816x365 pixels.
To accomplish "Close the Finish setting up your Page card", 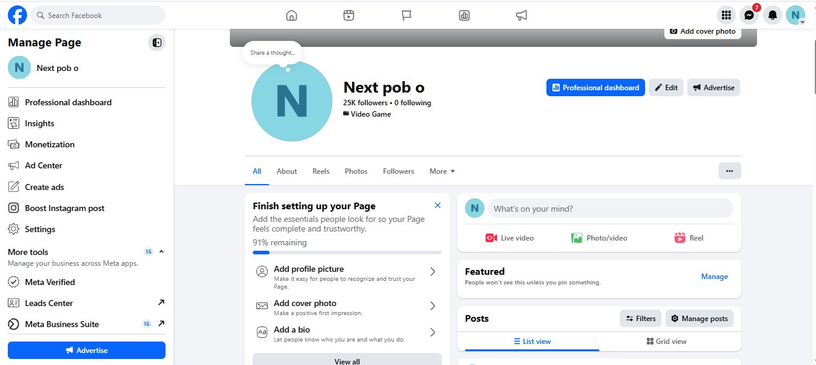I will (x=437, y=206).
